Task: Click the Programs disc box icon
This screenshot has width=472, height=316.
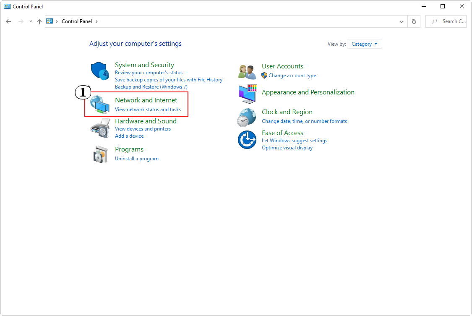Action: (x=101, y=154)
